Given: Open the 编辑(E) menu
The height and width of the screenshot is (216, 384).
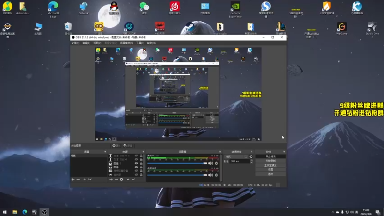Looking at the screenshot, I should click(x=86, y=43).
